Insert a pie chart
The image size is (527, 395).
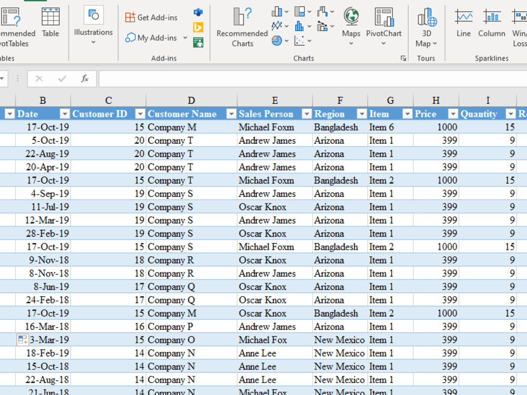(277, 41)
